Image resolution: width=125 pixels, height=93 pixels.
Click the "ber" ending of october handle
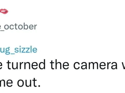30,26
